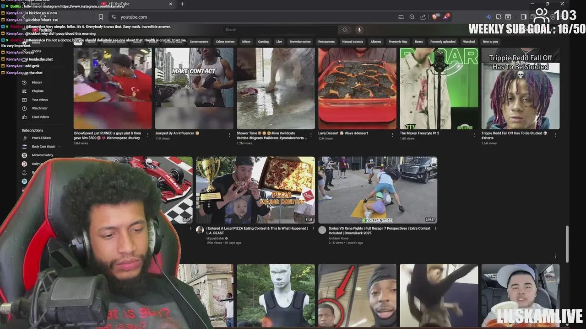Viewport: 586px width, 329px height.
Task: Select the Freestyle Rap filter chip
Action: point(398,42)
